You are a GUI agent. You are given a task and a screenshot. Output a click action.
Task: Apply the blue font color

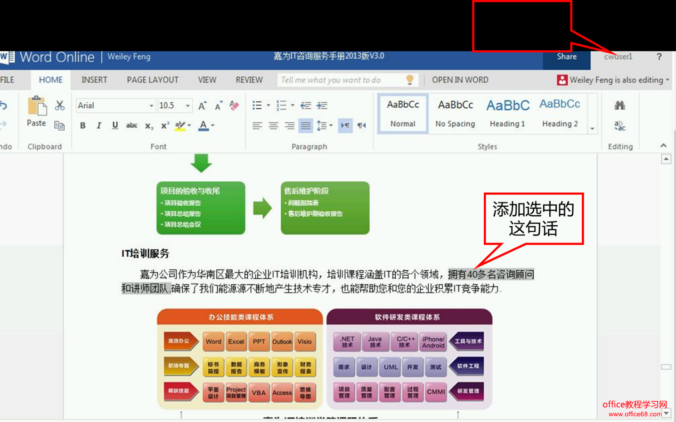click(x=204, y=125)
